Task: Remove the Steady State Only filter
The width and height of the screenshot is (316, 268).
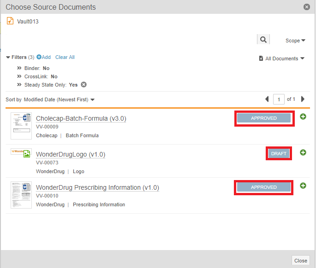Action: pyautogui.click(x=83, y=85)
